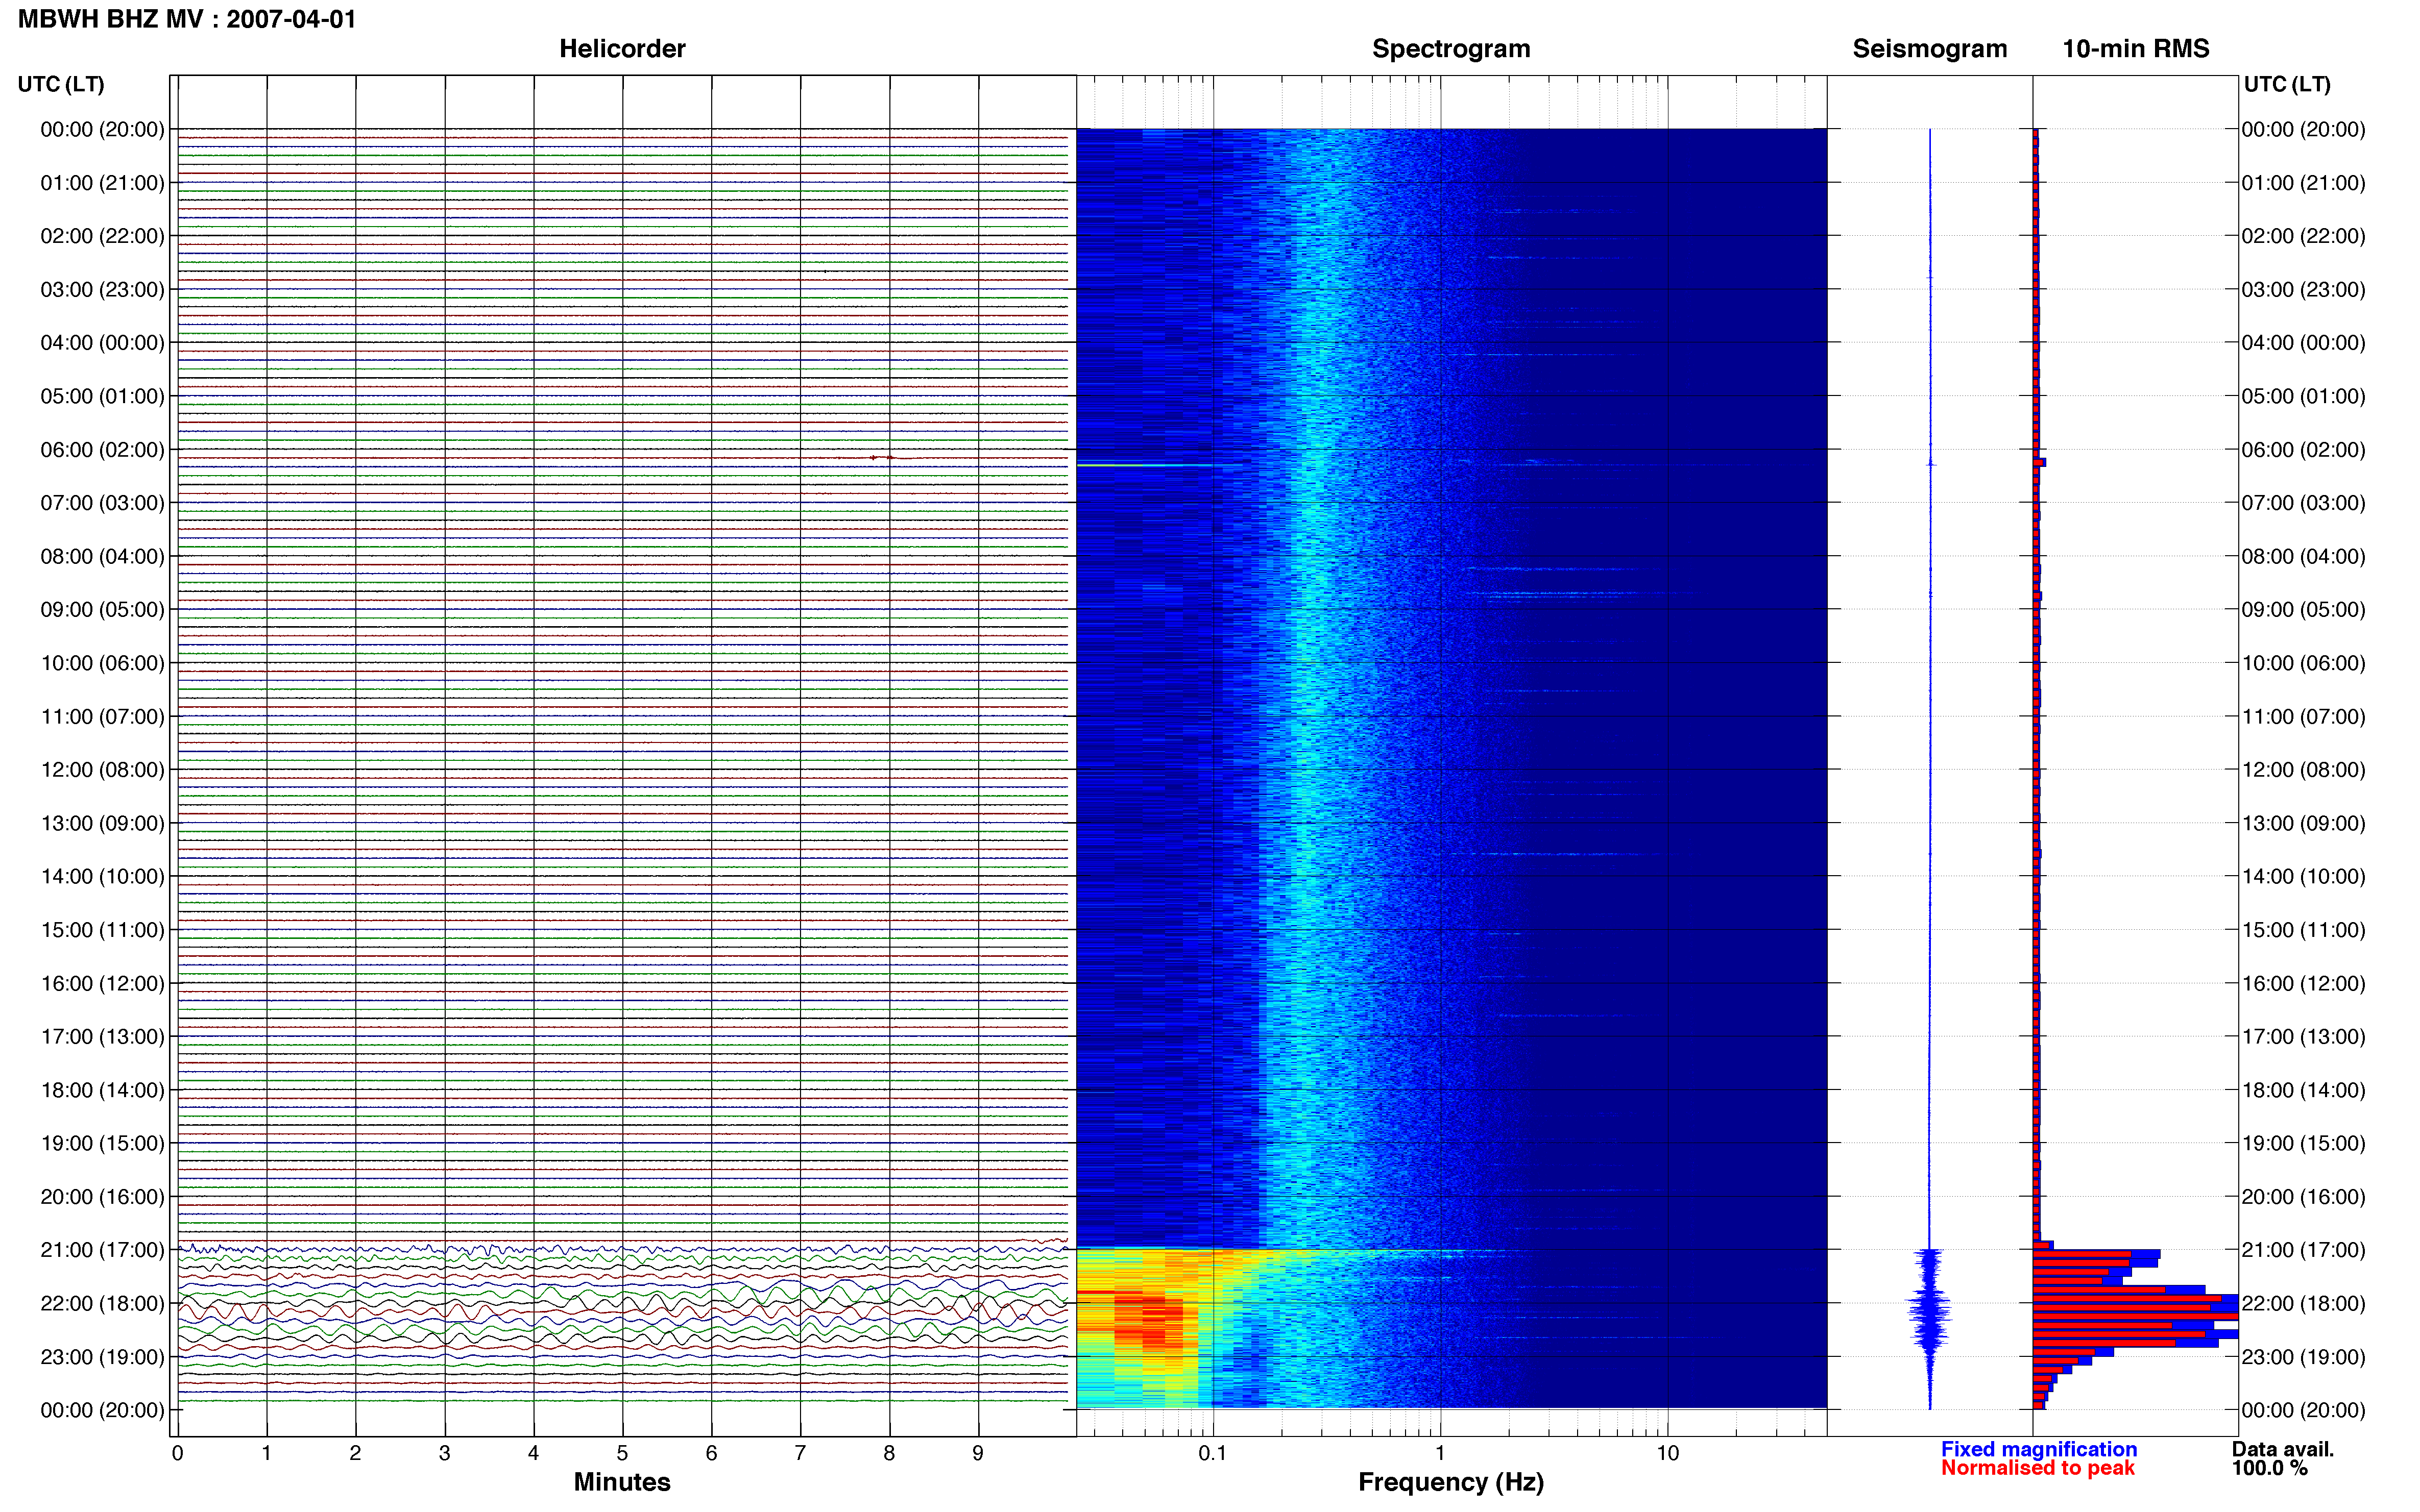Click 'UTC (LT)' label beside the RMS panel
Image resolution: width=2420 pixels, height=1512 pixels.
coord(2287,84)
